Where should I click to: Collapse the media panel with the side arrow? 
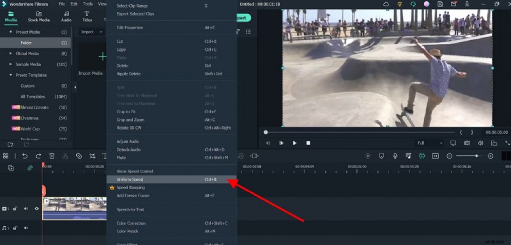(x=75, y=87)
